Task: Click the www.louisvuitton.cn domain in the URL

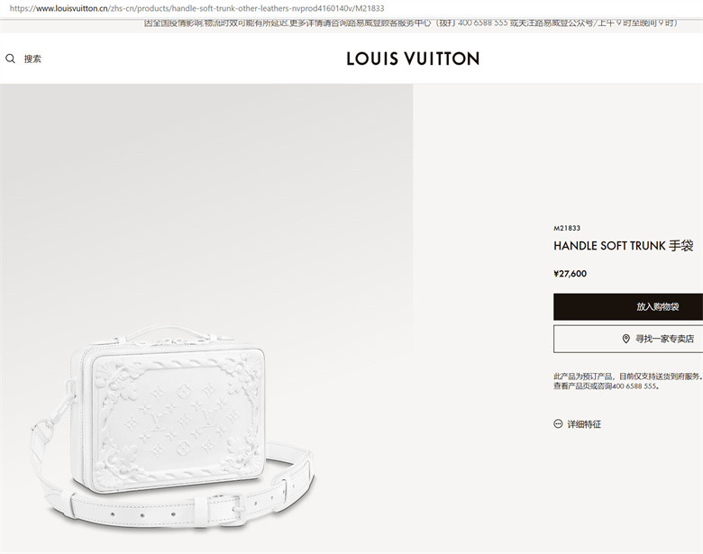Action: tap(72, 8)
